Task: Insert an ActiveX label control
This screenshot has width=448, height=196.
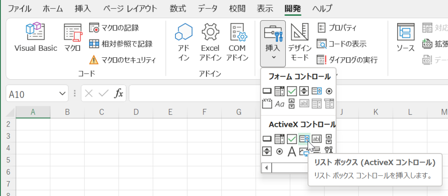Action: [x=292, y=151]
